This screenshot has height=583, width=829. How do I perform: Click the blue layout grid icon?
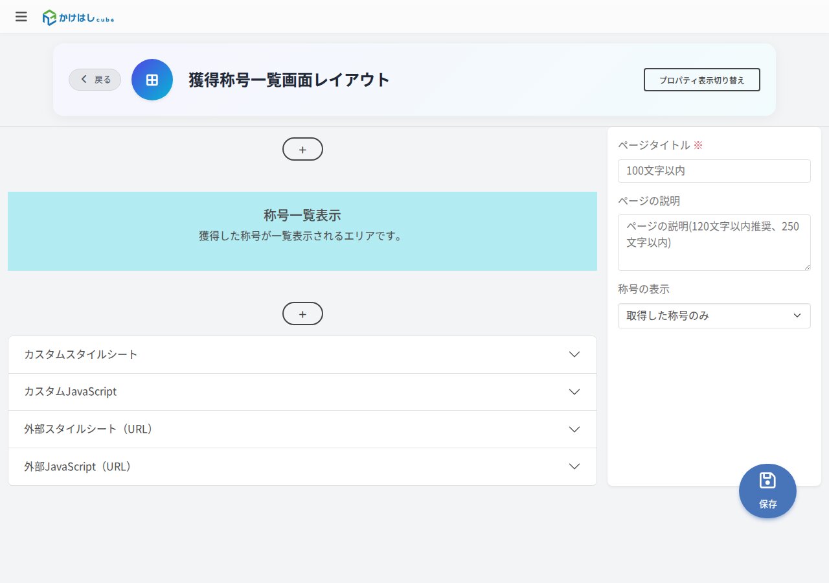pos(152,80)
